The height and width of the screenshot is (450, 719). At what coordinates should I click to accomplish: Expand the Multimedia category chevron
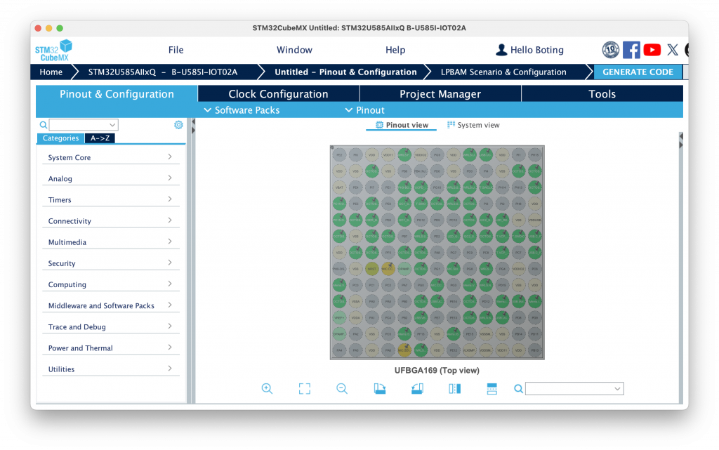point(170,241)
